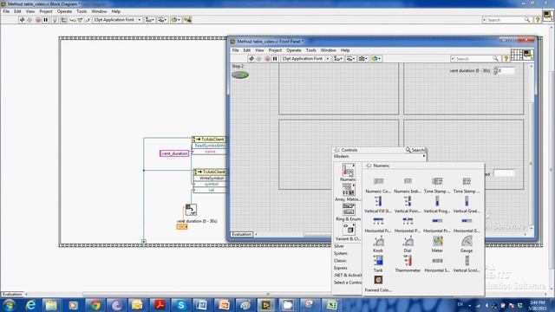Click Pause button in Front Panel toolbar
The width and height of the screenshot is (555, 312).
(275, 59)
